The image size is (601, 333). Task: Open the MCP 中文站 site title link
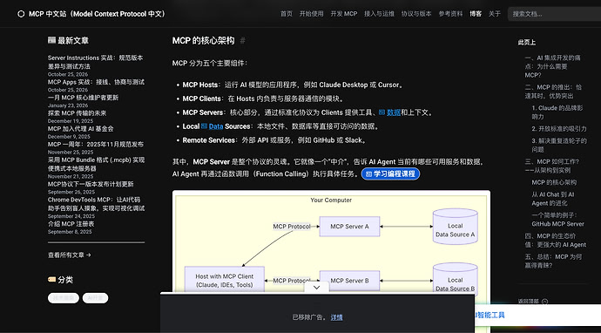pos(98,14)
